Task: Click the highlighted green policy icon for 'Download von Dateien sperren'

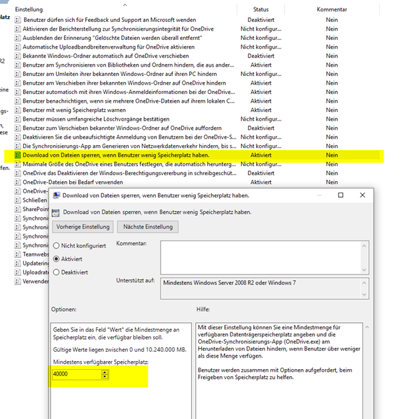Action: coord(17,155)
